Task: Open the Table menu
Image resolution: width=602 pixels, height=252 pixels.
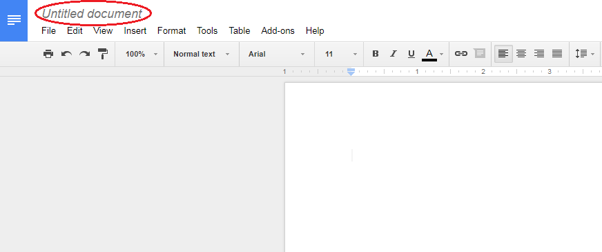Action: (240, 31)
